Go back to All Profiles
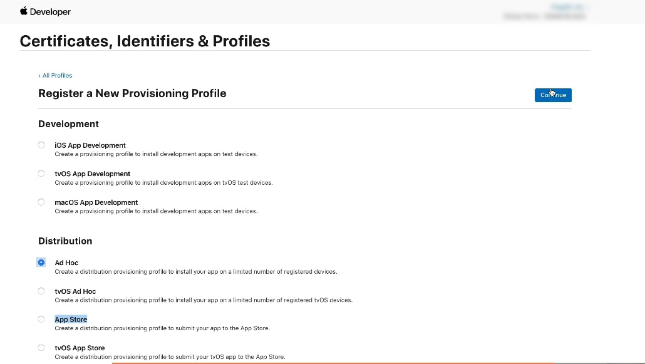Screen dimensions: 645x364 coord(55,75)
